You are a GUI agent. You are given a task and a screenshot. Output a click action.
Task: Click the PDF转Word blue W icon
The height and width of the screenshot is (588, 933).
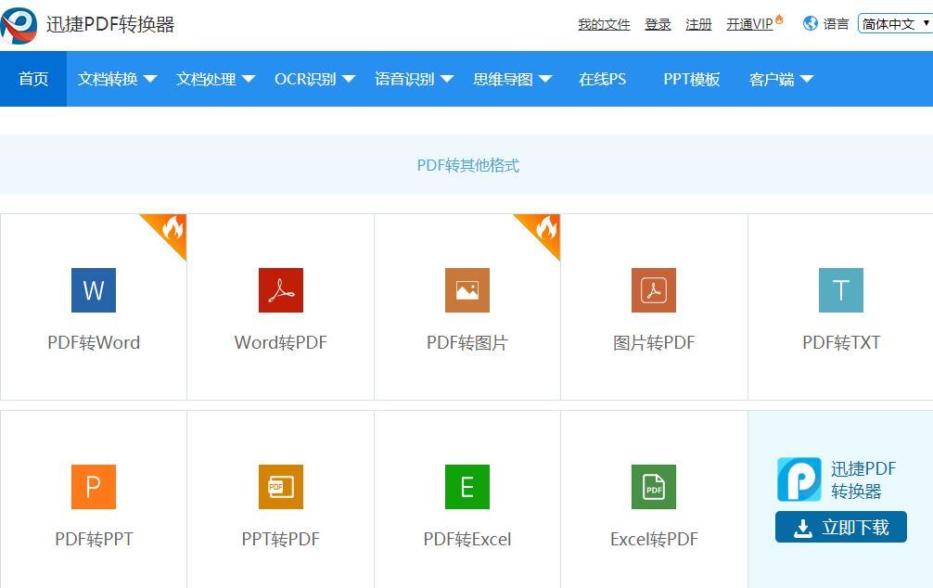click(94, 290)
